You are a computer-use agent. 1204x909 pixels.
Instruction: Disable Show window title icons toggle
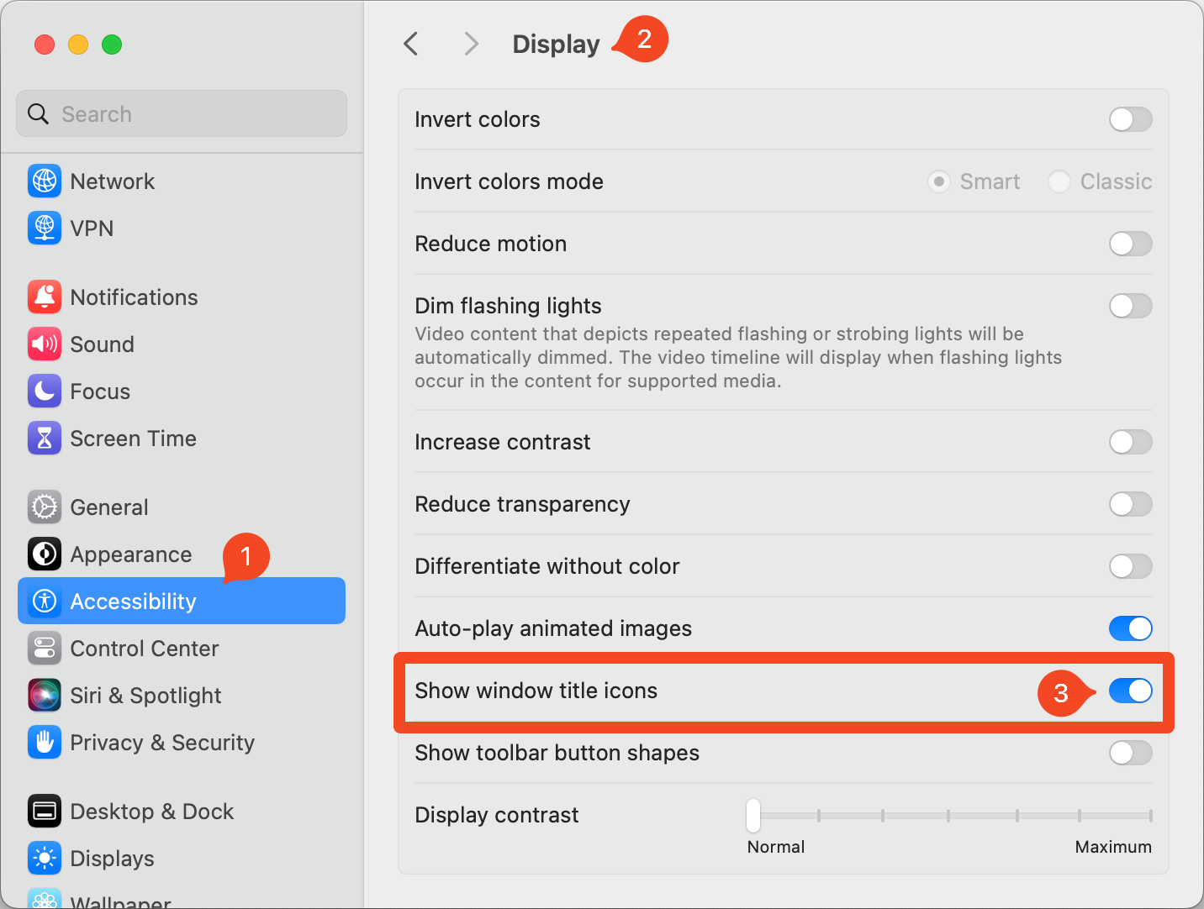pyautogui.click(x=1130, y=691)
